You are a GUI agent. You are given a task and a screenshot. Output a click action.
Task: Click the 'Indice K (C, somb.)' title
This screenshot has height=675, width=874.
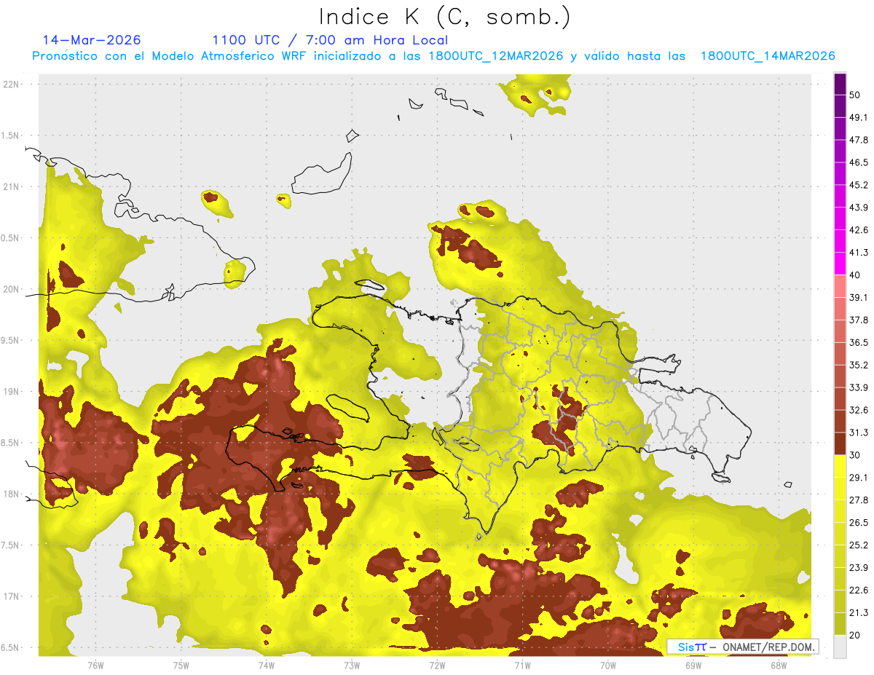pyautogui.click(x=445, y=17)
